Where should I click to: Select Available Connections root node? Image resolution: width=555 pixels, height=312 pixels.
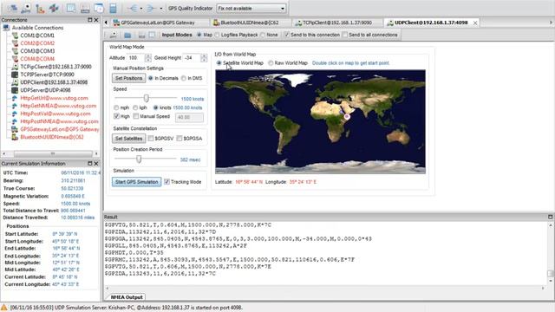[x=37, y=28]
